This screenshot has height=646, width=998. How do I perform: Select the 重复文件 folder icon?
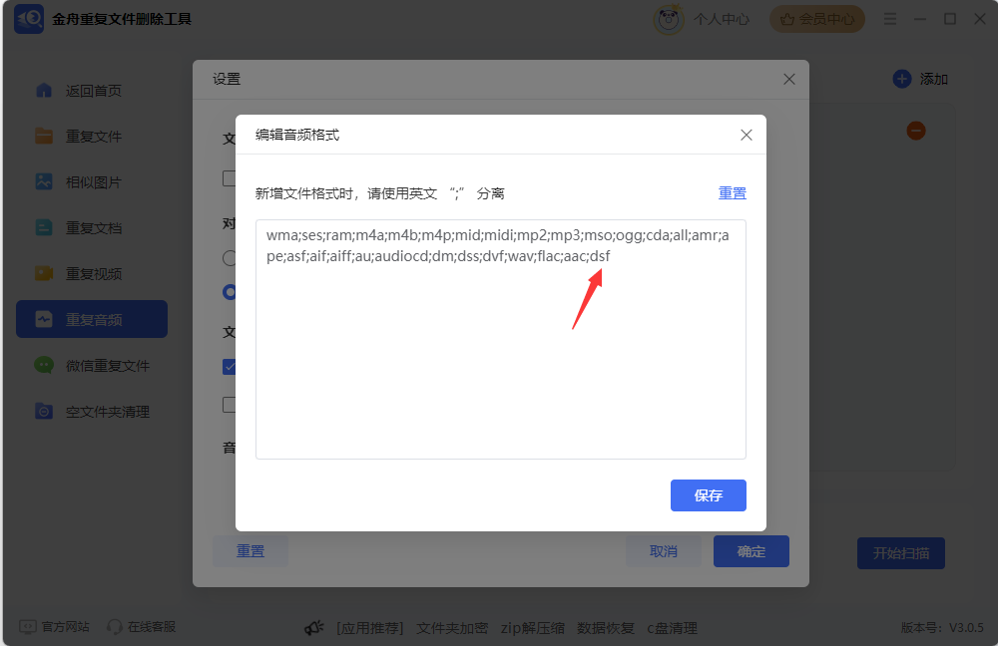point(44,136)
